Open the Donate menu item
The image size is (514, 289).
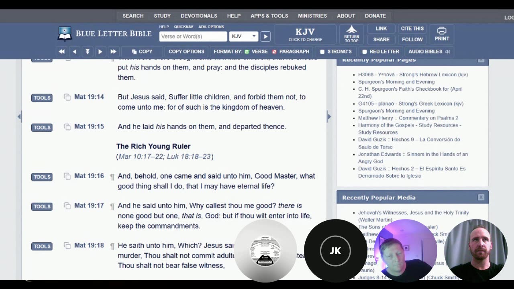[x=375, y=16]
